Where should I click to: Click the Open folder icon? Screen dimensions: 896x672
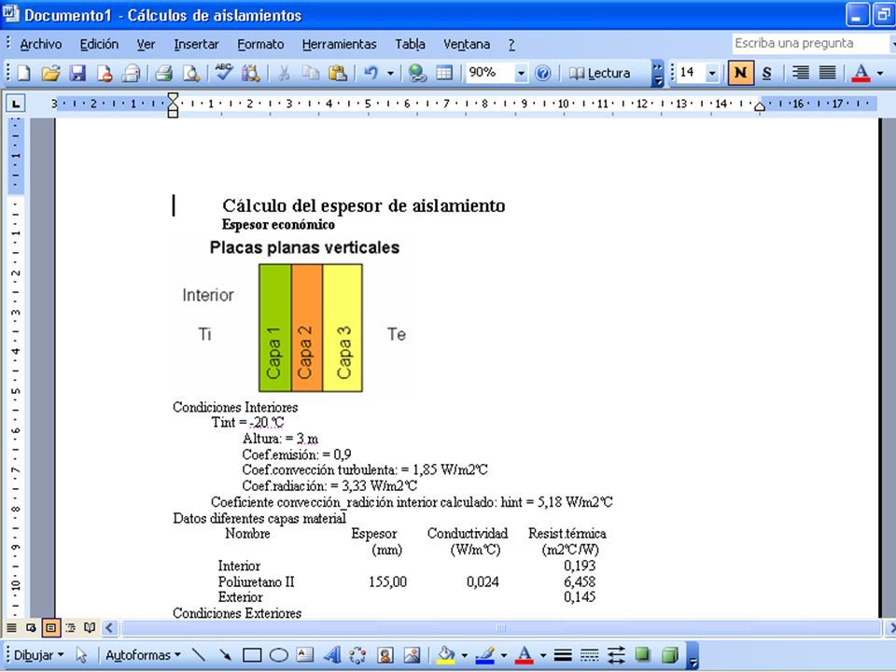50,73
